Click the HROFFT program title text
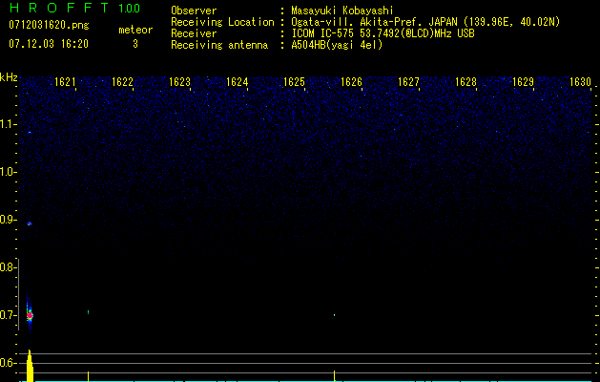This screenshot has height=382, width=600. pyautogui.click(x=59, y=8)
